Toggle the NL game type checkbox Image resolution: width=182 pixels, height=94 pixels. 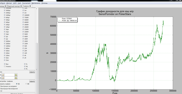(25, 66)
